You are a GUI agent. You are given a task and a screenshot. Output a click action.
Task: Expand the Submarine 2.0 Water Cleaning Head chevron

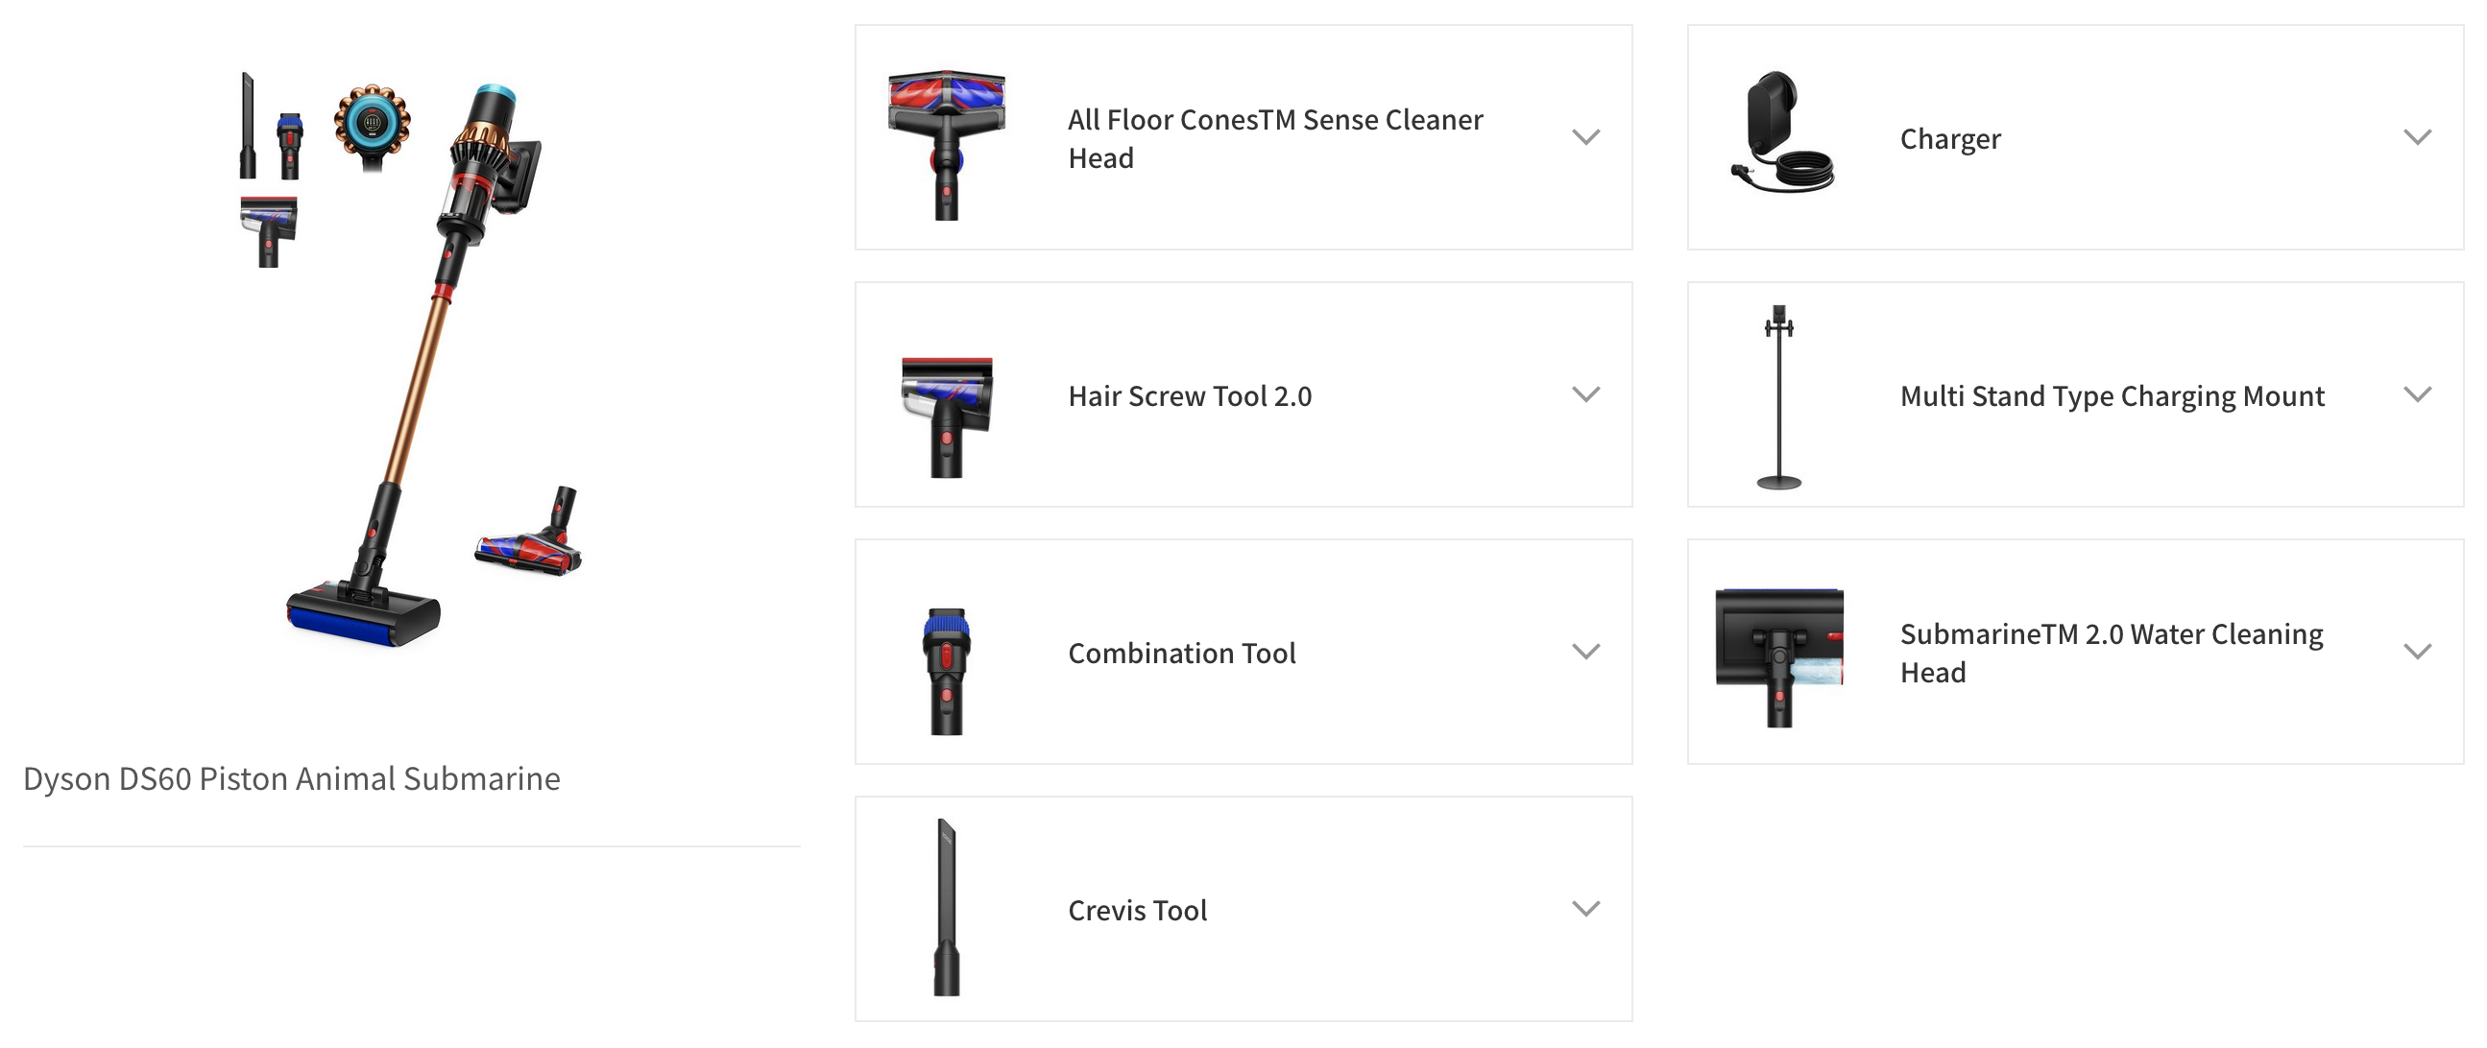(x=2417, y=652)
